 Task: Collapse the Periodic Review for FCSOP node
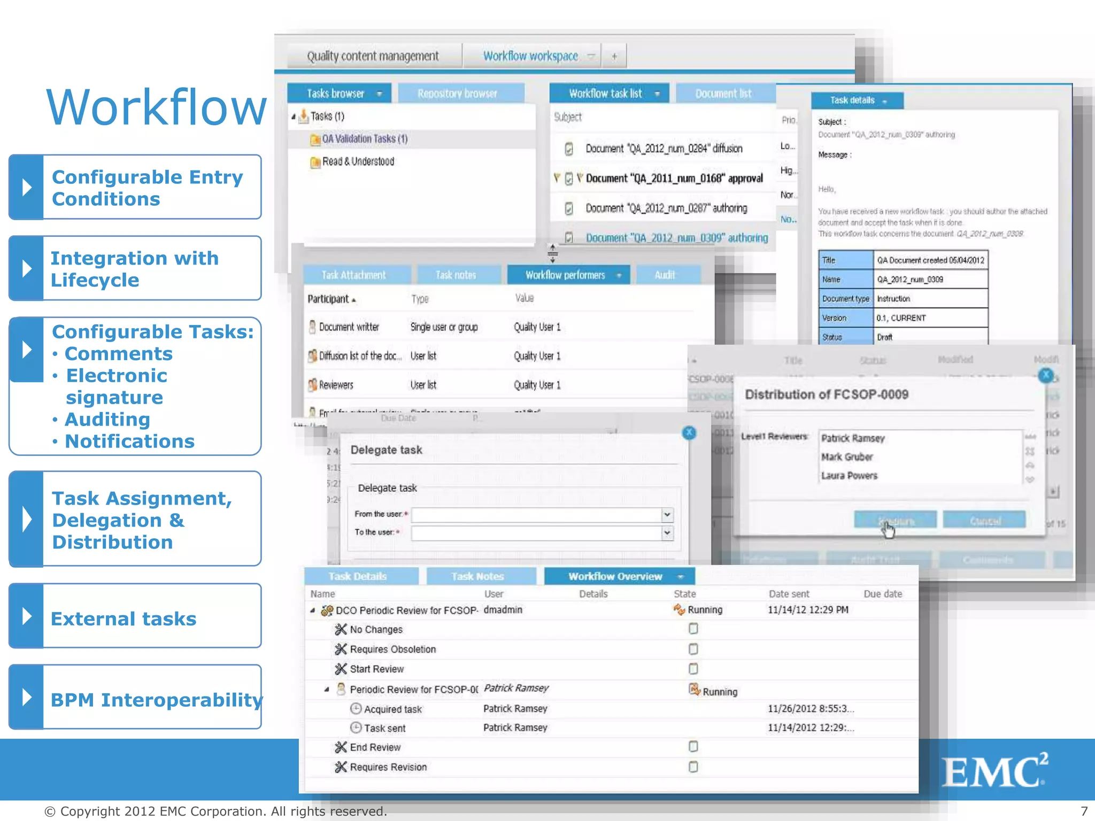pyautogui.click(x=326, y=690)
